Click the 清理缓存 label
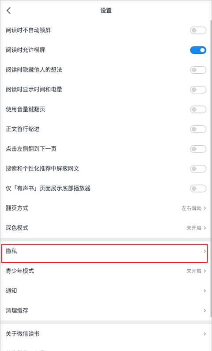Screen dimensions: 212x351 tap(17, 310)
